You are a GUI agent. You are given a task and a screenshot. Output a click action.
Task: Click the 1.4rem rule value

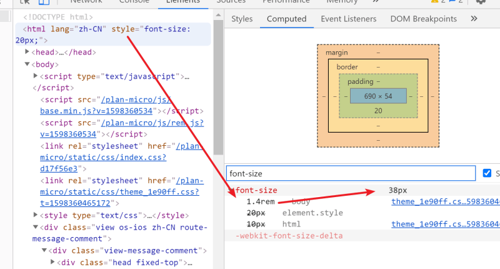(x=261, y=201)
